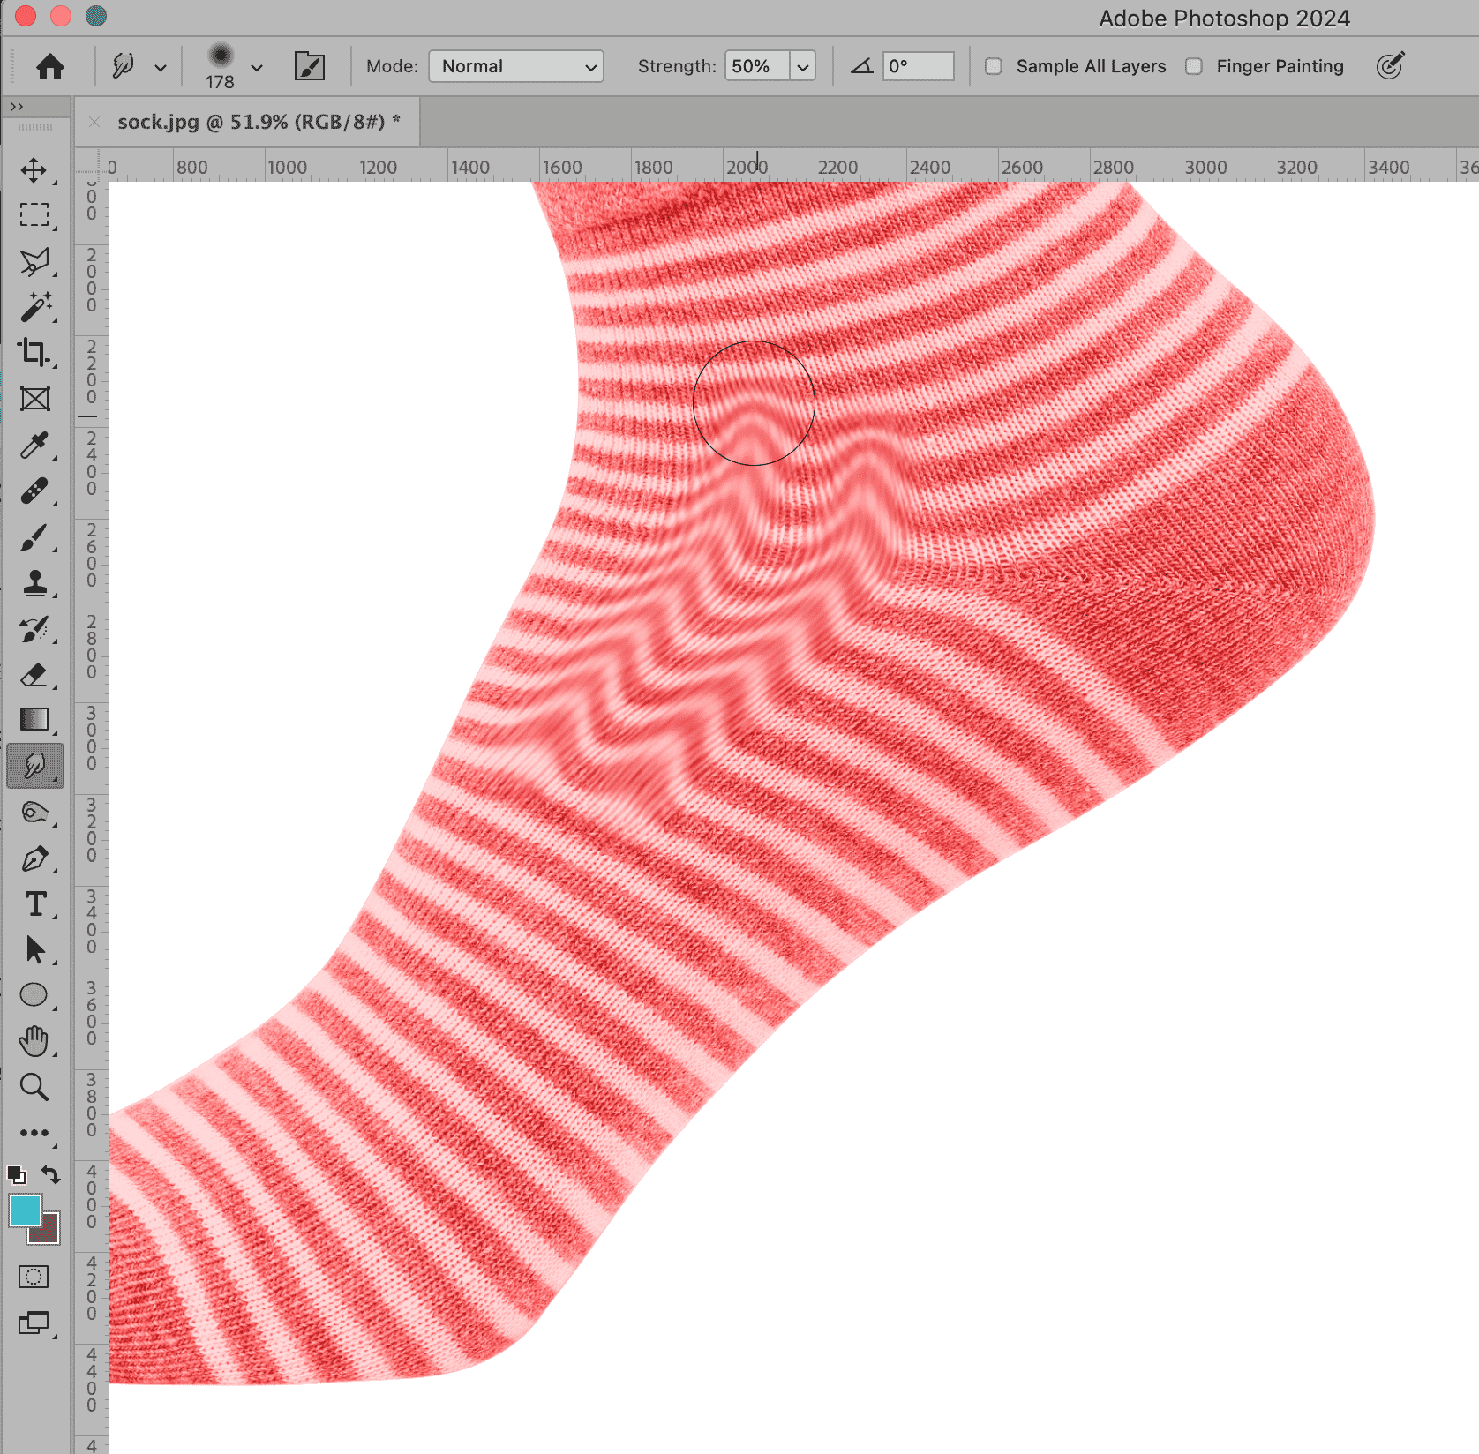The image size is (1479, 1454).
Task: Enable Finger Painting checkbox
Action: pyautogui.click(x=1194, y=66)
